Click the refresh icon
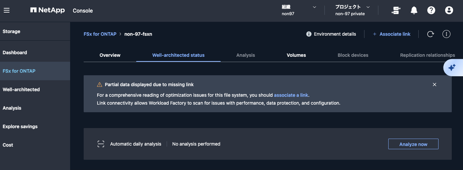Image resolution: width=463 pixels, height=170 pixels. click(x=430, y=34)
